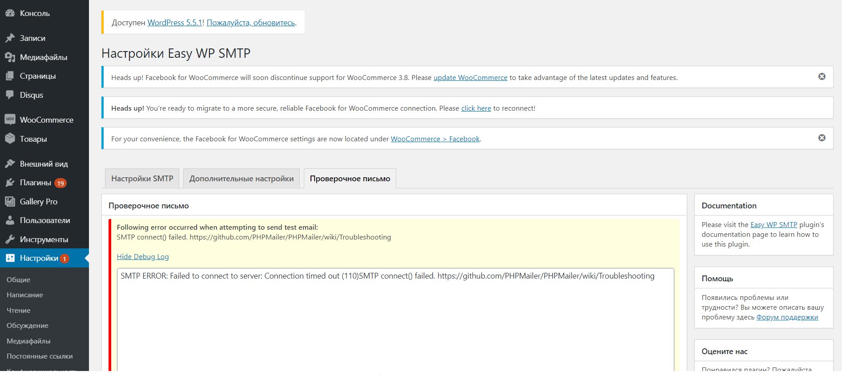Click inside the debug log text area
Image resolution: width=842 pixels, height=375 pixels.
pyautogui.click(x=395, y=320)
